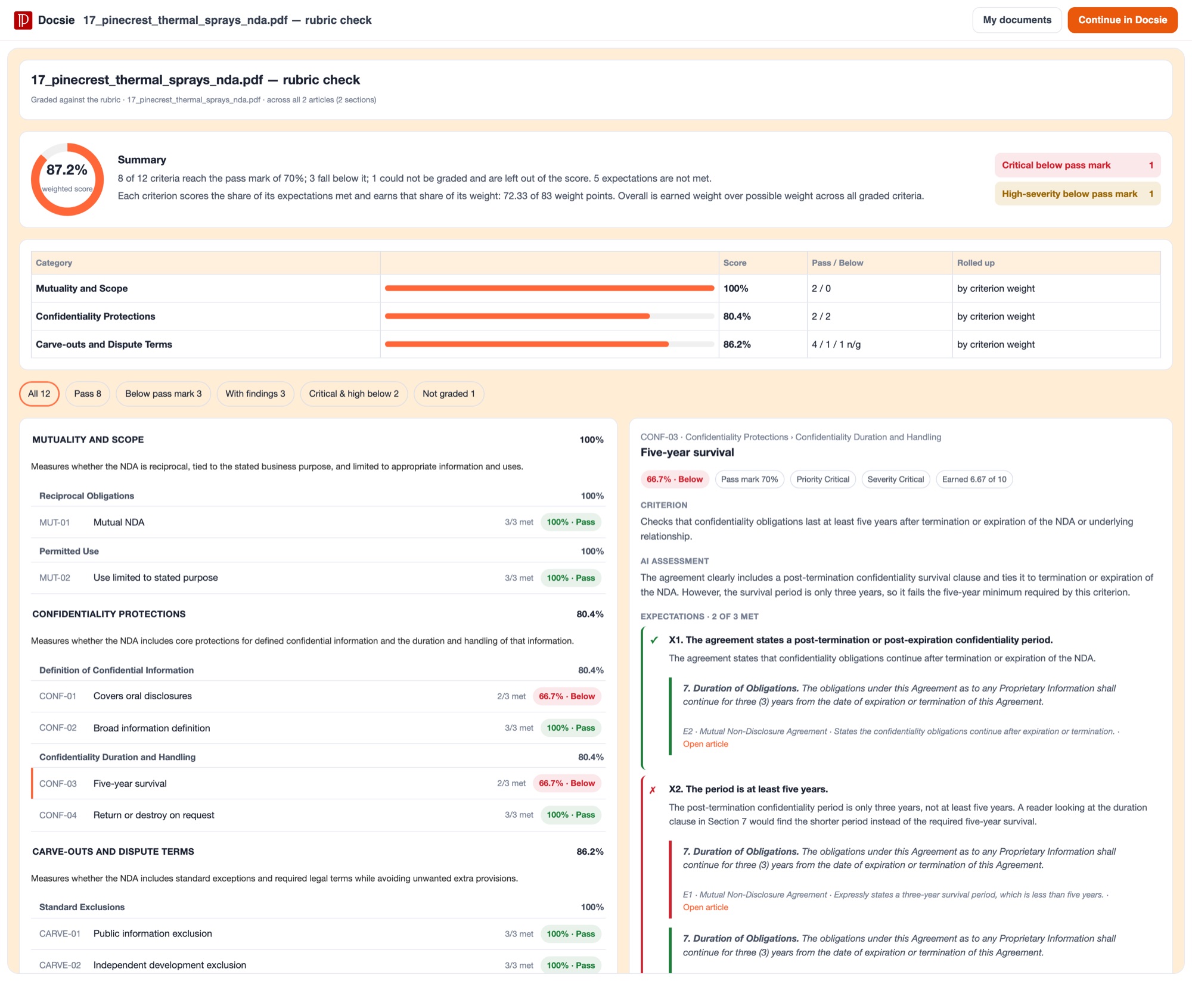
Task: Click the 66.7% · Below badge in detail panel
Action: [675, 479]
